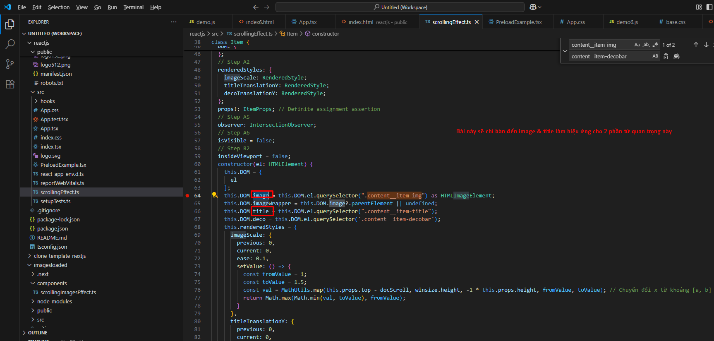Go to next match in find widget

click(x=706, y=45)
